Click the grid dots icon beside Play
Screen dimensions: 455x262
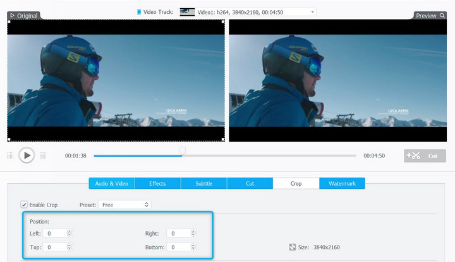click(x=10, y=155)
